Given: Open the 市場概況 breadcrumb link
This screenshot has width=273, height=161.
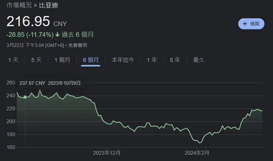Looking at the screenshot, I should coord(19,5).
